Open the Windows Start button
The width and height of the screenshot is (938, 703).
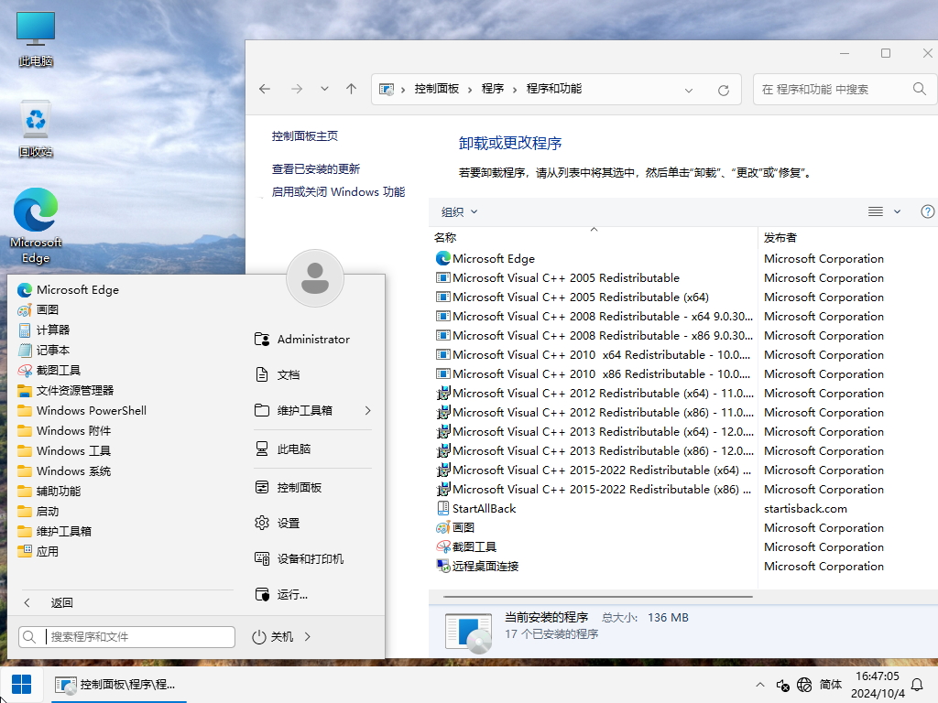pos(21,685)
